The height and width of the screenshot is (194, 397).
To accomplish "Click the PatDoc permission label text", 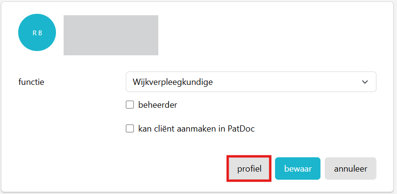I will 196,129.
